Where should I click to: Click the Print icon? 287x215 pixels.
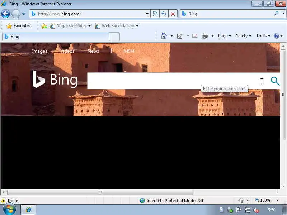204,36
